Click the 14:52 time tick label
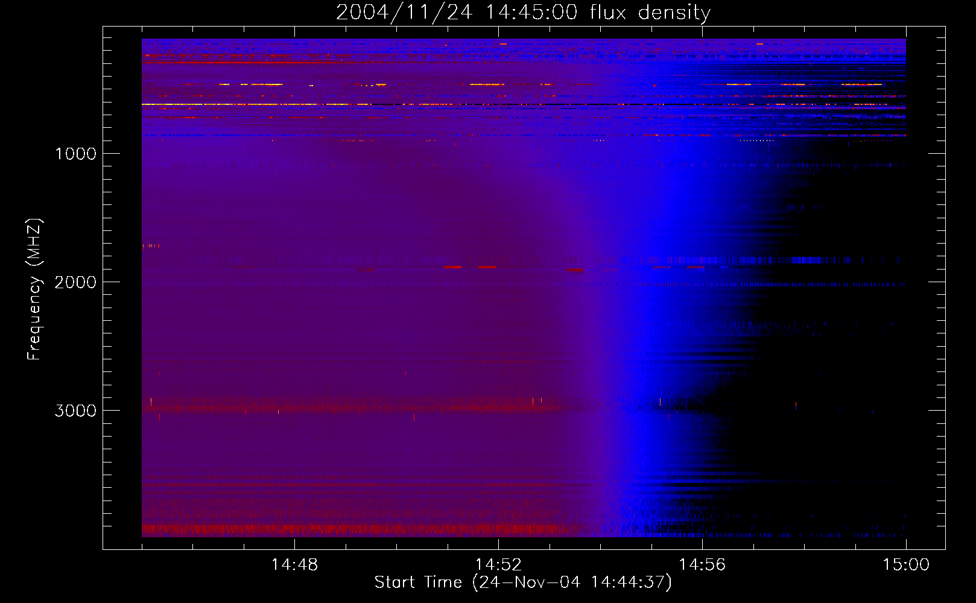This screenshot has height=603, width=976. click(498, 564)
